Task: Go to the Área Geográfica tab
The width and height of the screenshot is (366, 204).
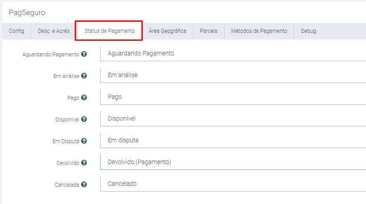Action: point(167,31)
